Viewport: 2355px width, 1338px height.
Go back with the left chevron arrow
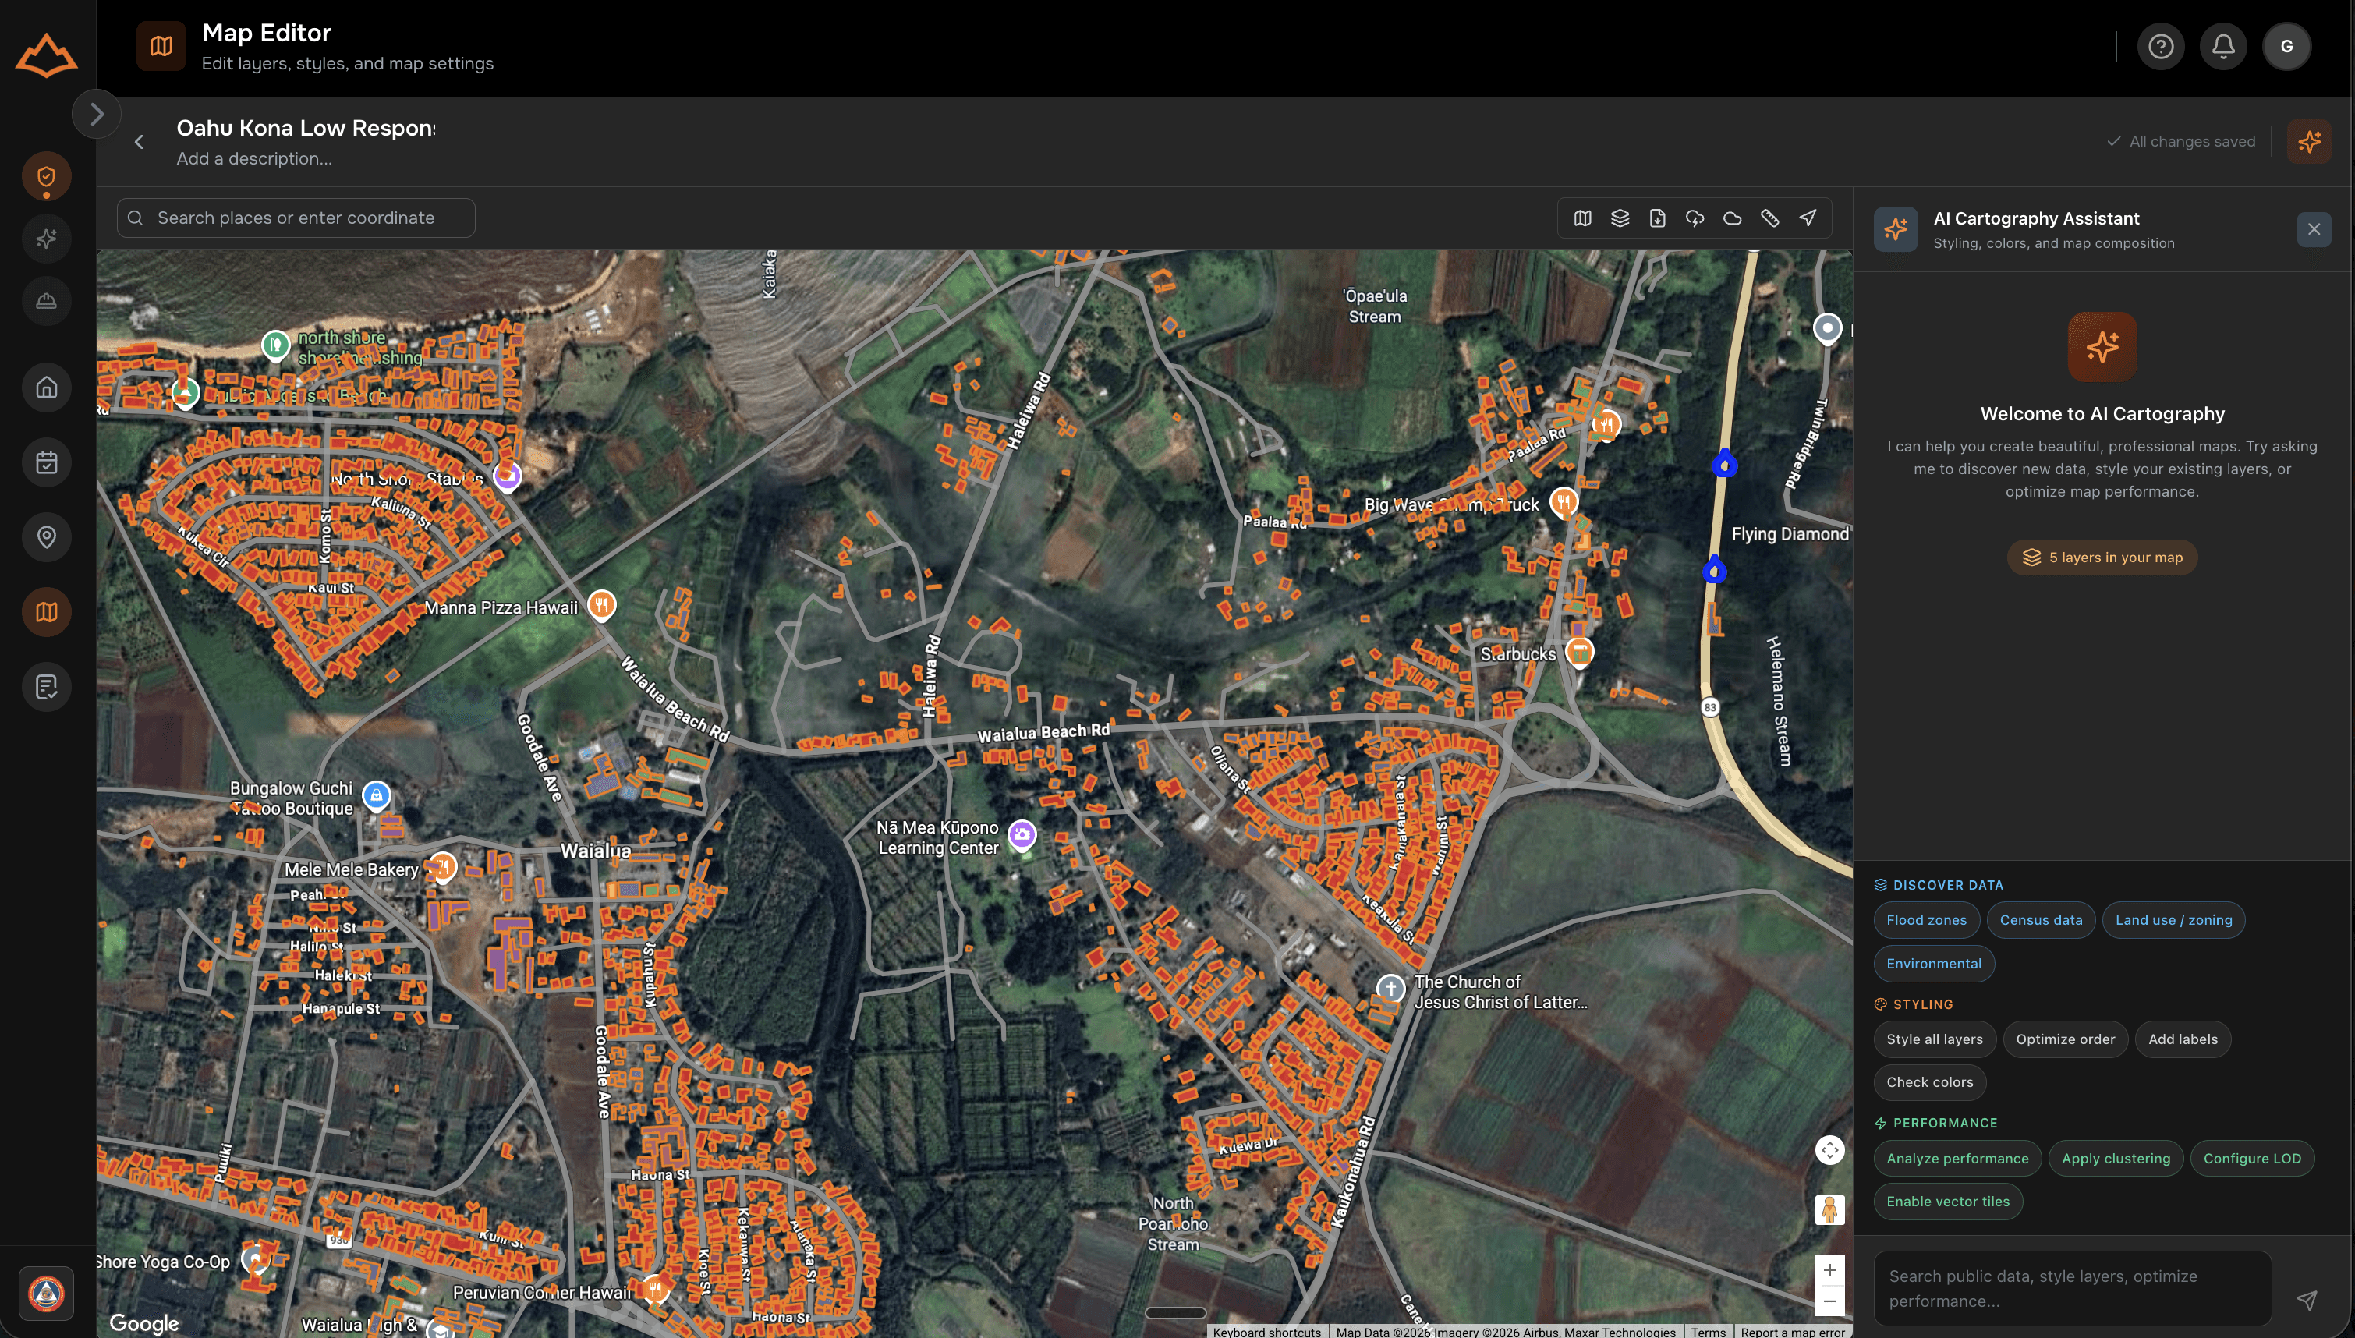pos(139,142)
